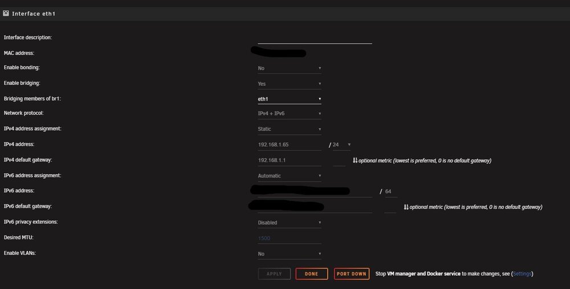Click the 'Enable bridging:' label
The height and width of the screenshot is (289, 570).
coord(22,83)
